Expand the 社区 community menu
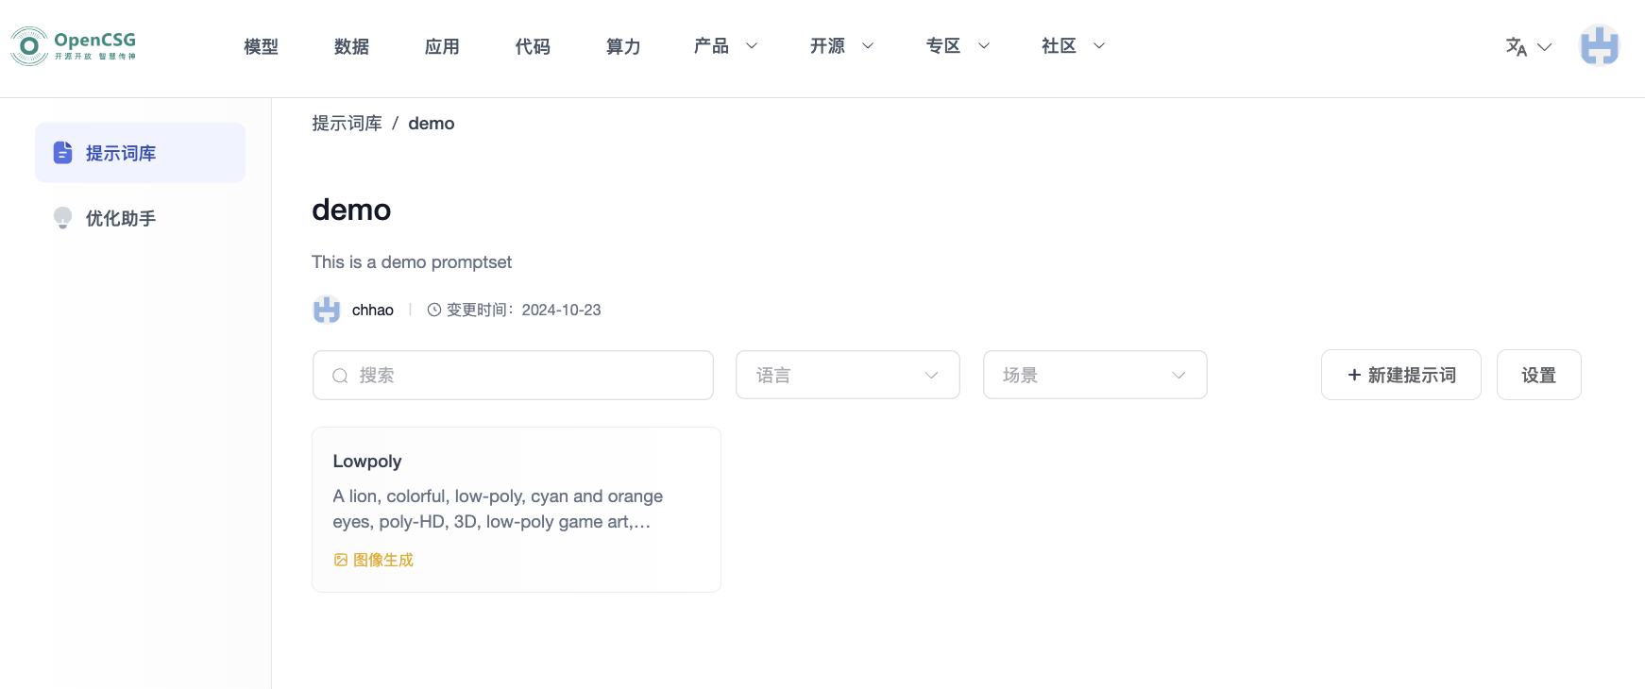 [1072, 45]
